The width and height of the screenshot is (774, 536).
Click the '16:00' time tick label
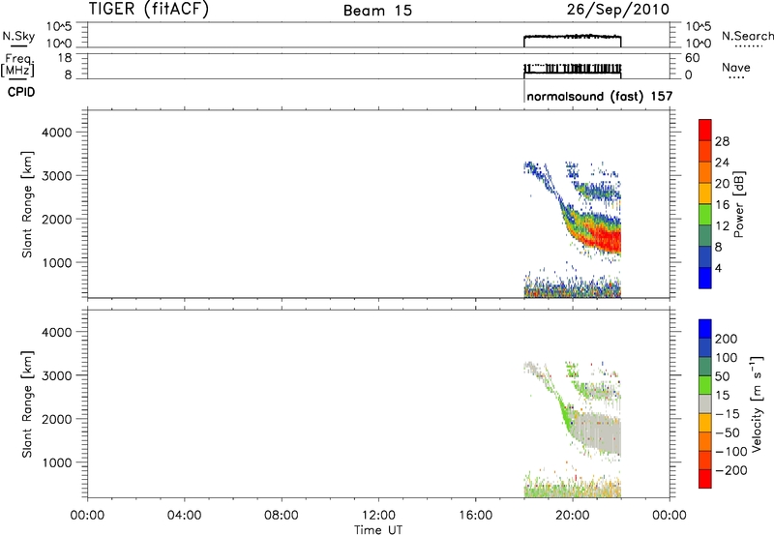pyautogui.click(x=476, y=516)
